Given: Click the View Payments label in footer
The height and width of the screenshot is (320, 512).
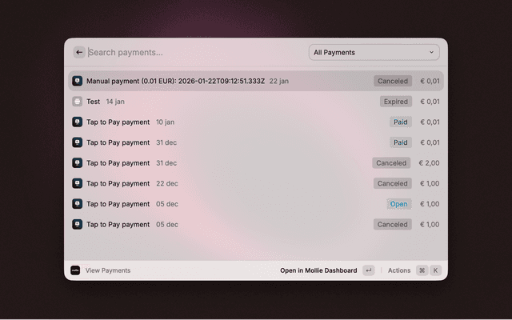Looking at the screenshot, I should pyautogui.click(x=108, y=270).
